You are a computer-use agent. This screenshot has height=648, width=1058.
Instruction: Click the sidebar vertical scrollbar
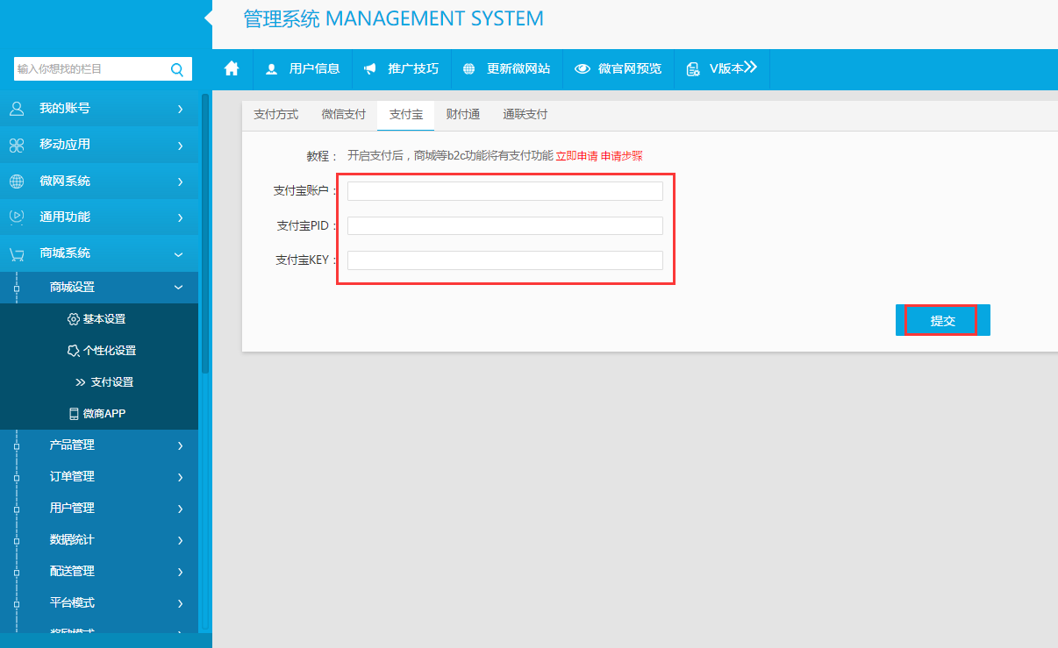point(205,232)
